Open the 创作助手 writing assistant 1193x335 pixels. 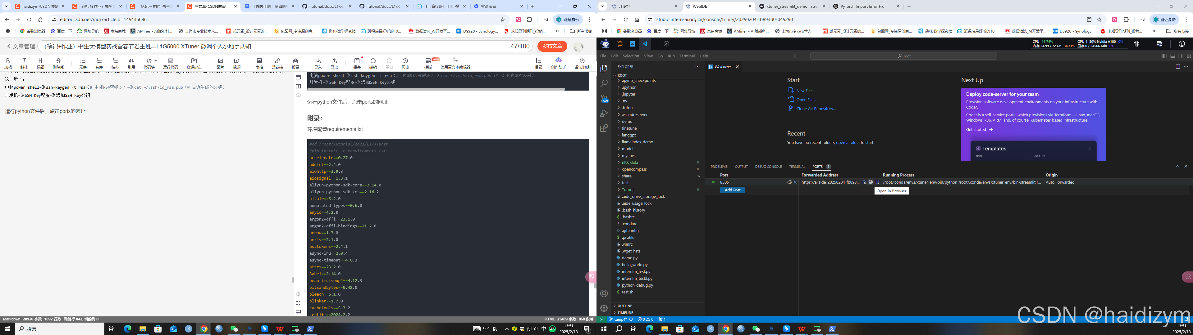pos(559,63)
